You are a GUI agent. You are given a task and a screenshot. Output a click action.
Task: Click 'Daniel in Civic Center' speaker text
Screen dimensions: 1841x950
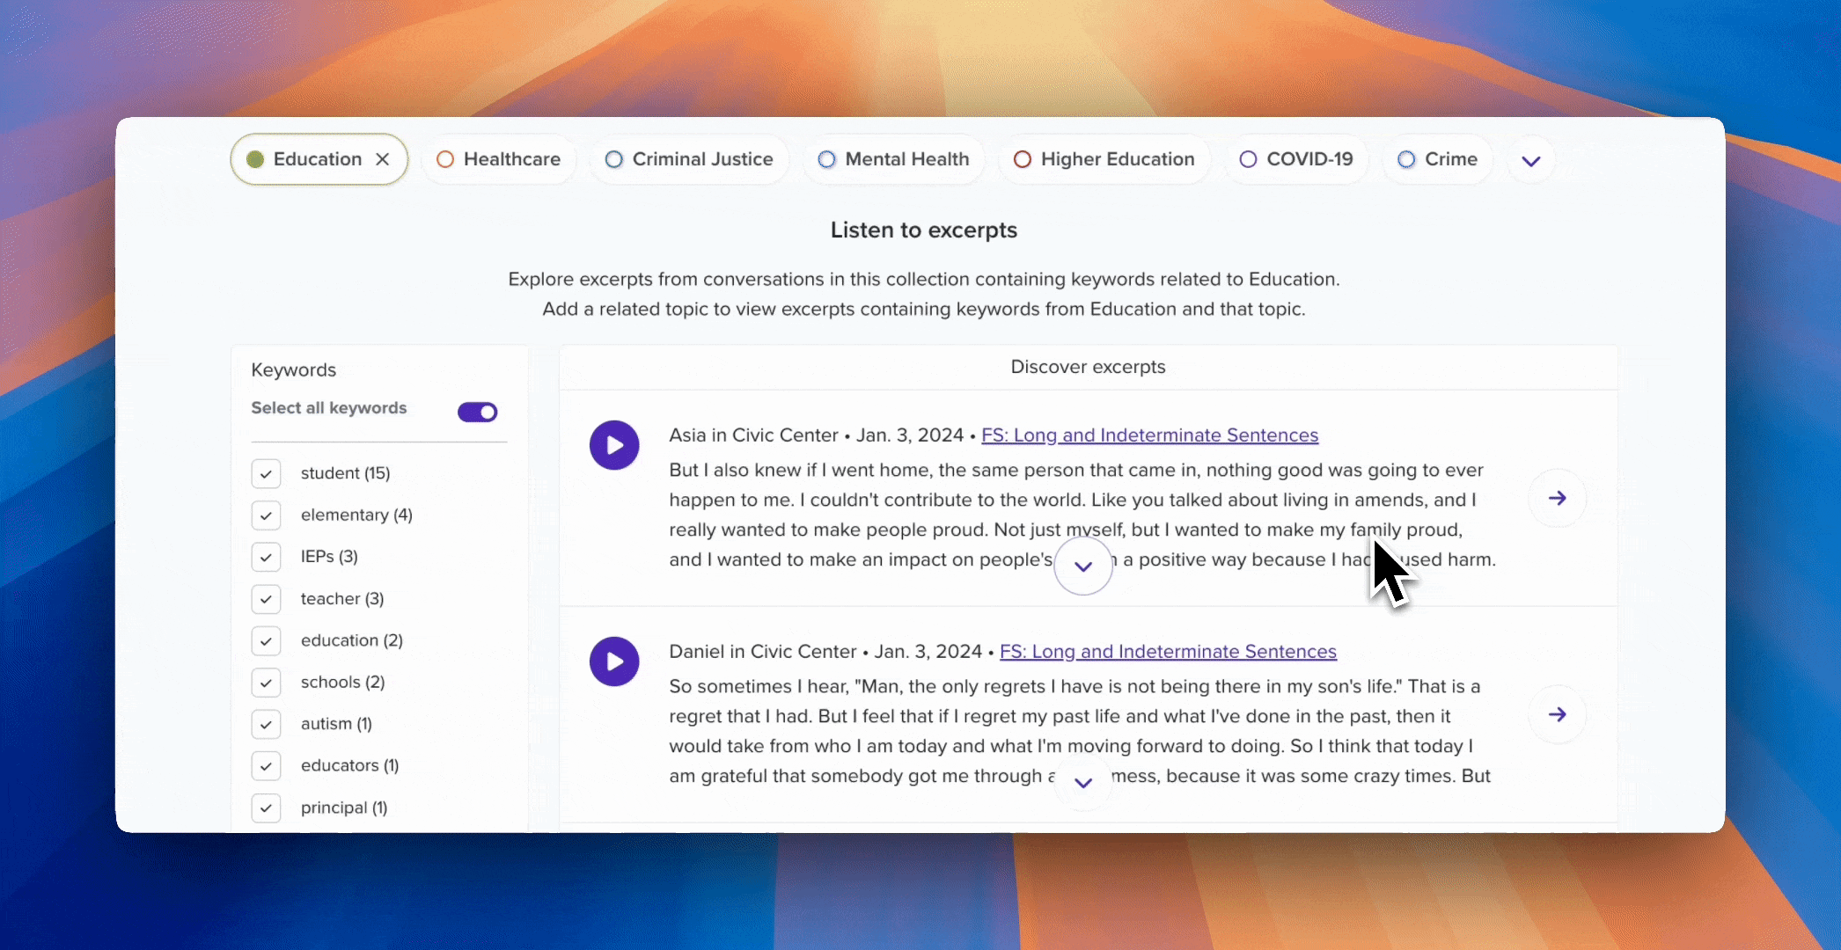(x=762, y=652)
